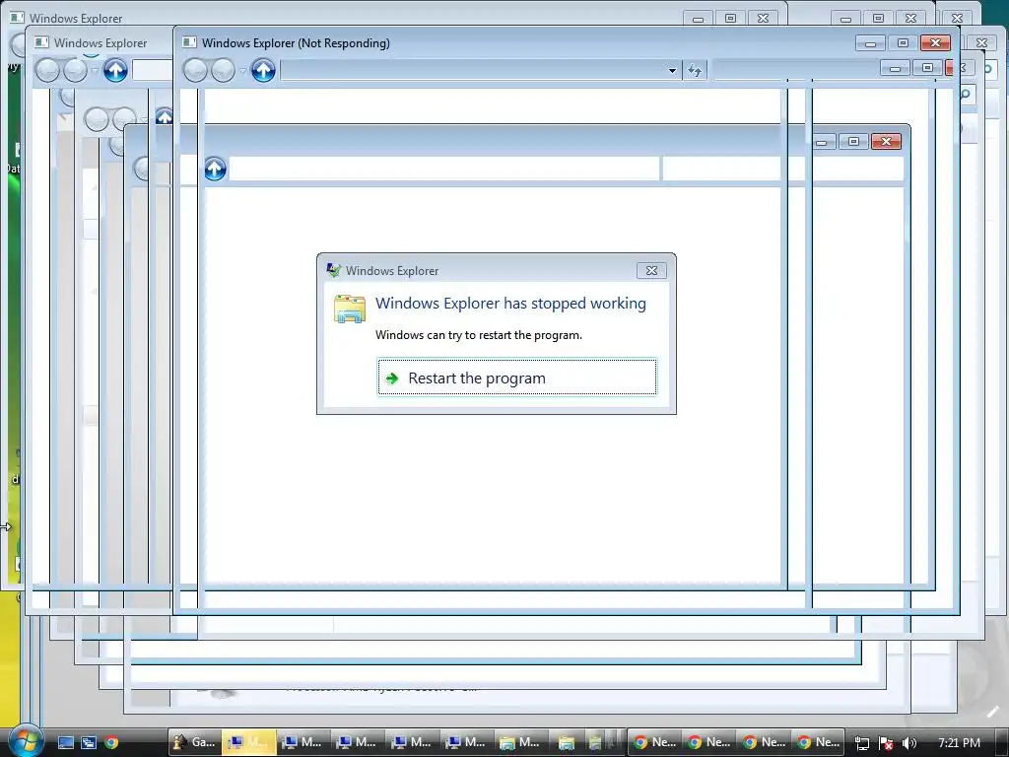Click the address bar of the Not Responding window

(x=480, y=70)
